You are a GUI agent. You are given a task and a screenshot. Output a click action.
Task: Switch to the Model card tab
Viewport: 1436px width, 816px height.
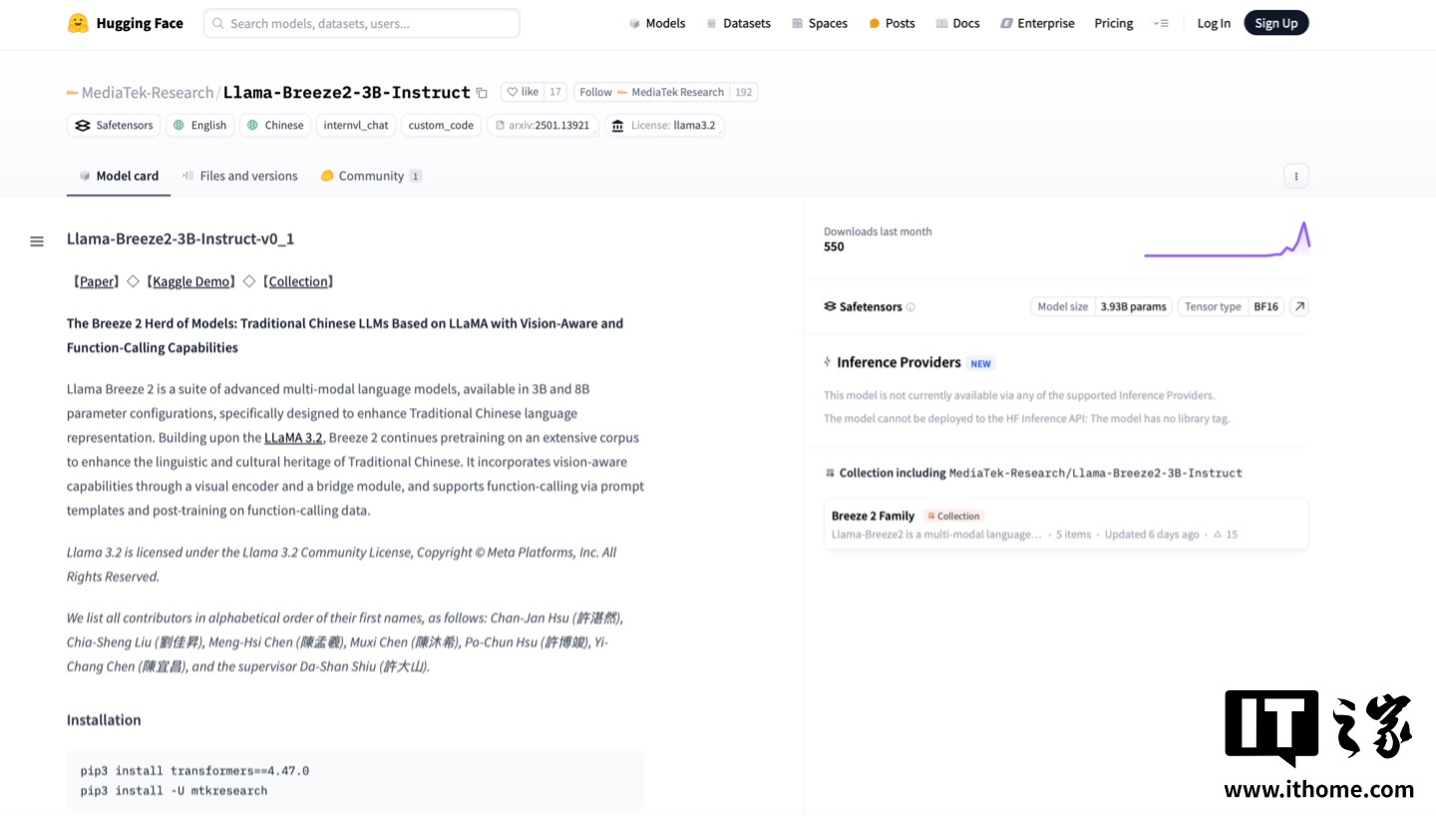coord(119,176)
